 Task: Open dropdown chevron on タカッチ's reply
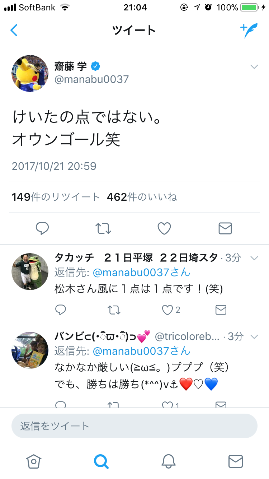(254, 258)
